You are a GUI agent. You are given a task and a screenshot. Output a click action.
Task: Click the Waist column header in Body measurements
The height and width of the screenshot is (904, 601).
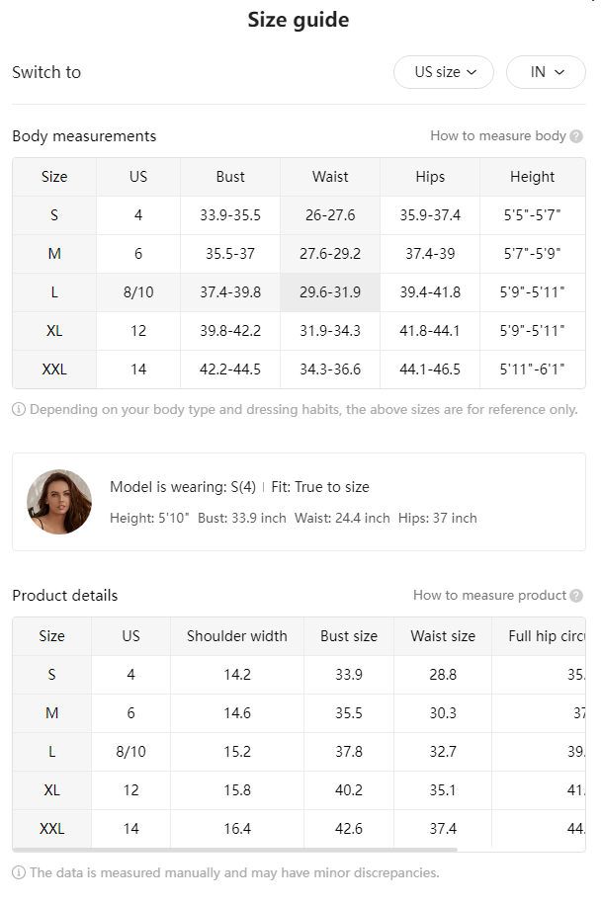[330, 177]
